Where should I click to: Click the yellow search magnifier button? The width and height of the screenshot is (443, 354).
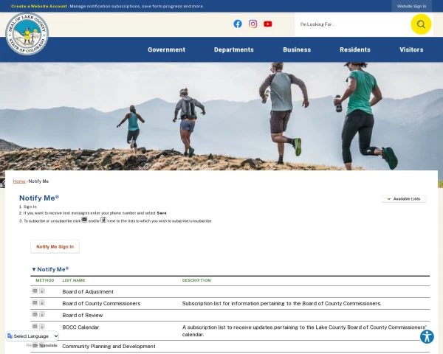coord(421,24)
